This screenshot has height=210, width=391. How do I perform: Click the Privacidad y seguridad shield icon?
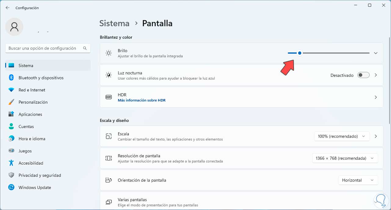11,175
